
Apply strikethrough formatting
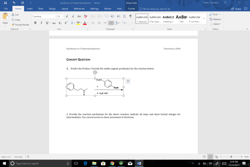tap(54, 23)
